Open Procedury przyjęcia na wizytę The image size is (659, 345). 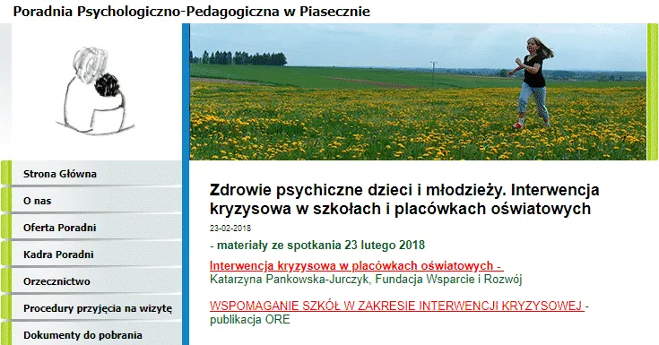91,308
